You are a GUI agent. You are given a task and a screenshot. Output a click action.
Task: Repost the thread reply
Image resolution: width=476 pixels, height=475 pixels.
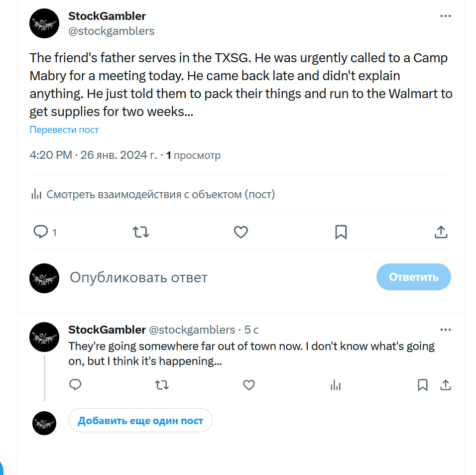(162, 385)
